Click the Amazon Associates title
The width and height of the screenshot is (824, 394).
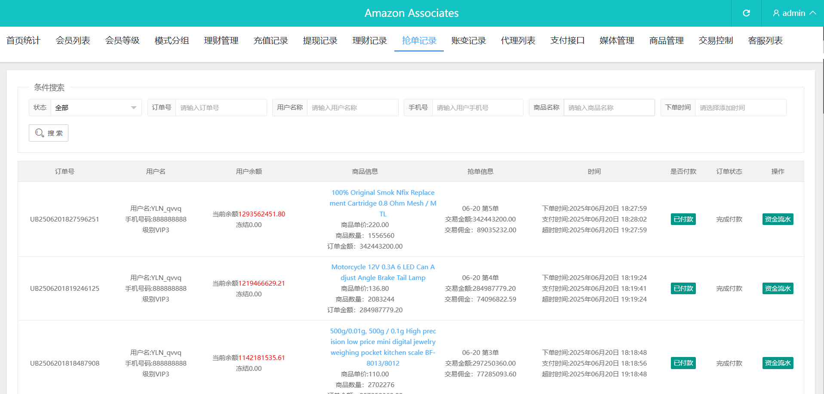point(412,13)
